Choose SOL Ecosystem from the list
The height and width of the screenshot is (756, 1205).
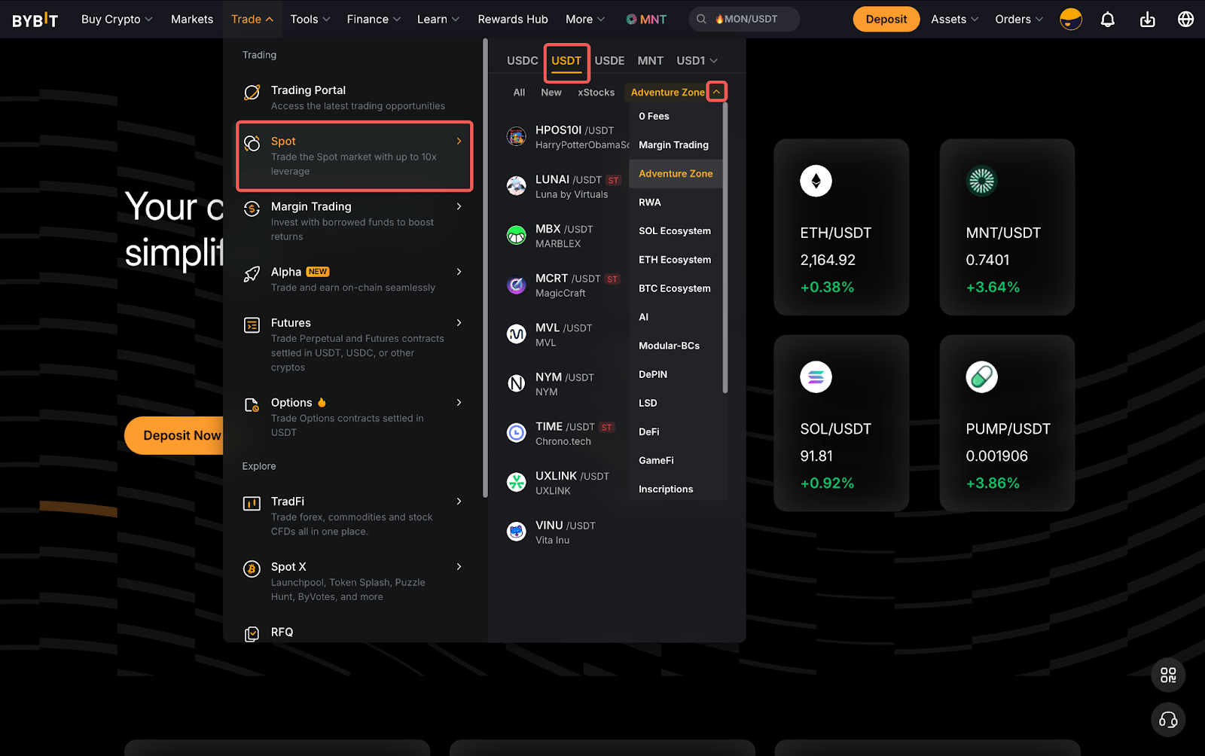point(674,231)
